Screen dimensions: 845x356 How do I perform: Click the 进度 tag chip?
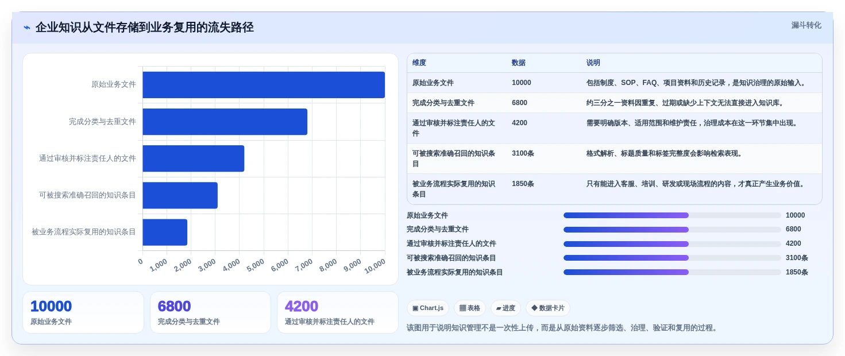coord(505,308)
